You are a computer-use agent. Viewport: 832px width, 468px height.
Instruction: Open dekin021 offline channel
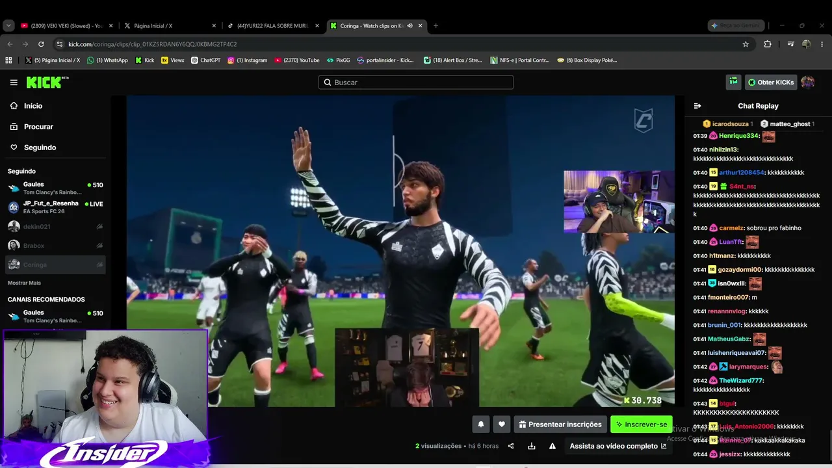55,226
